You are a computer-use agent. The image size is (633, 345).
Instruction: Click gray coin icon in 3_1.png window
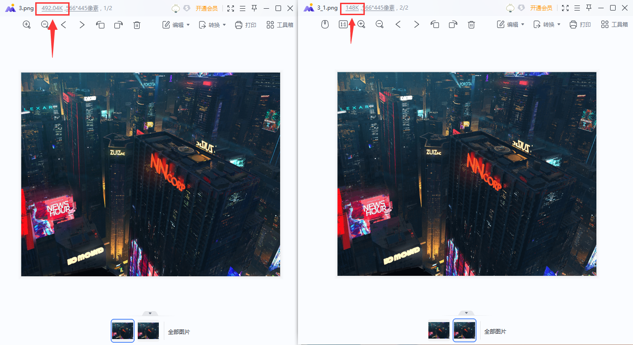pyautogui.click(x=521, y=8)
